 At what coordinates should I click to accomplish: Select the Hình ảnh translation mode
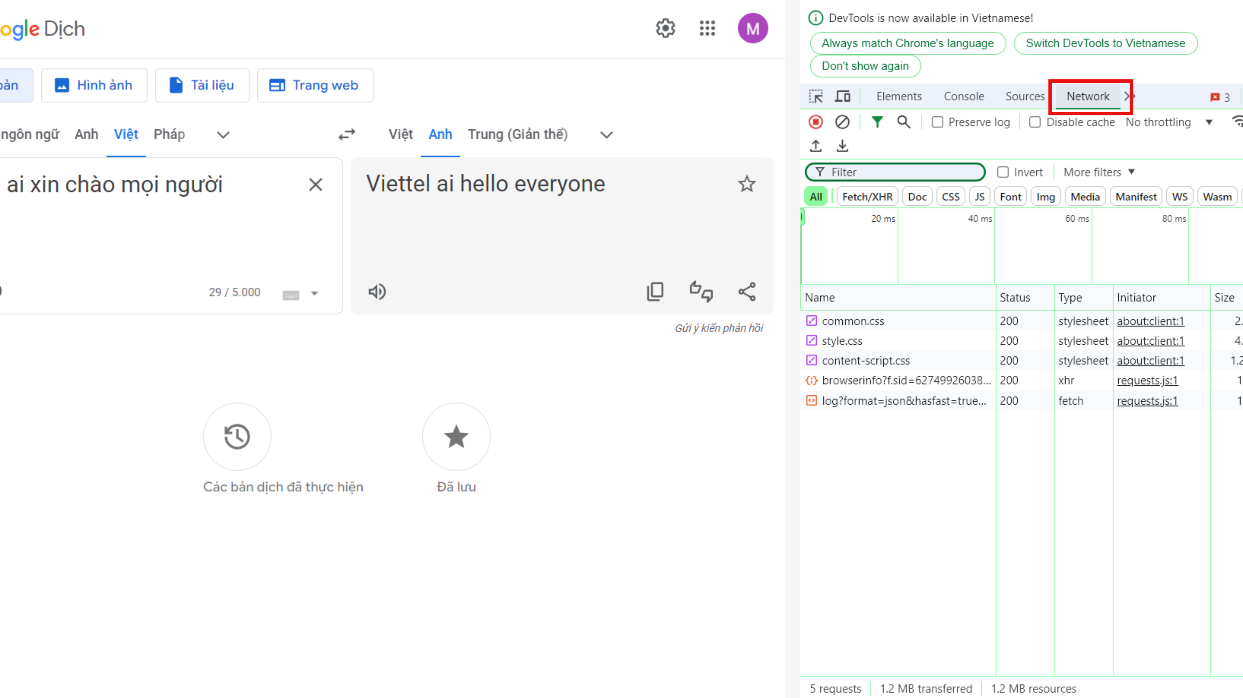tap(94, 85)
